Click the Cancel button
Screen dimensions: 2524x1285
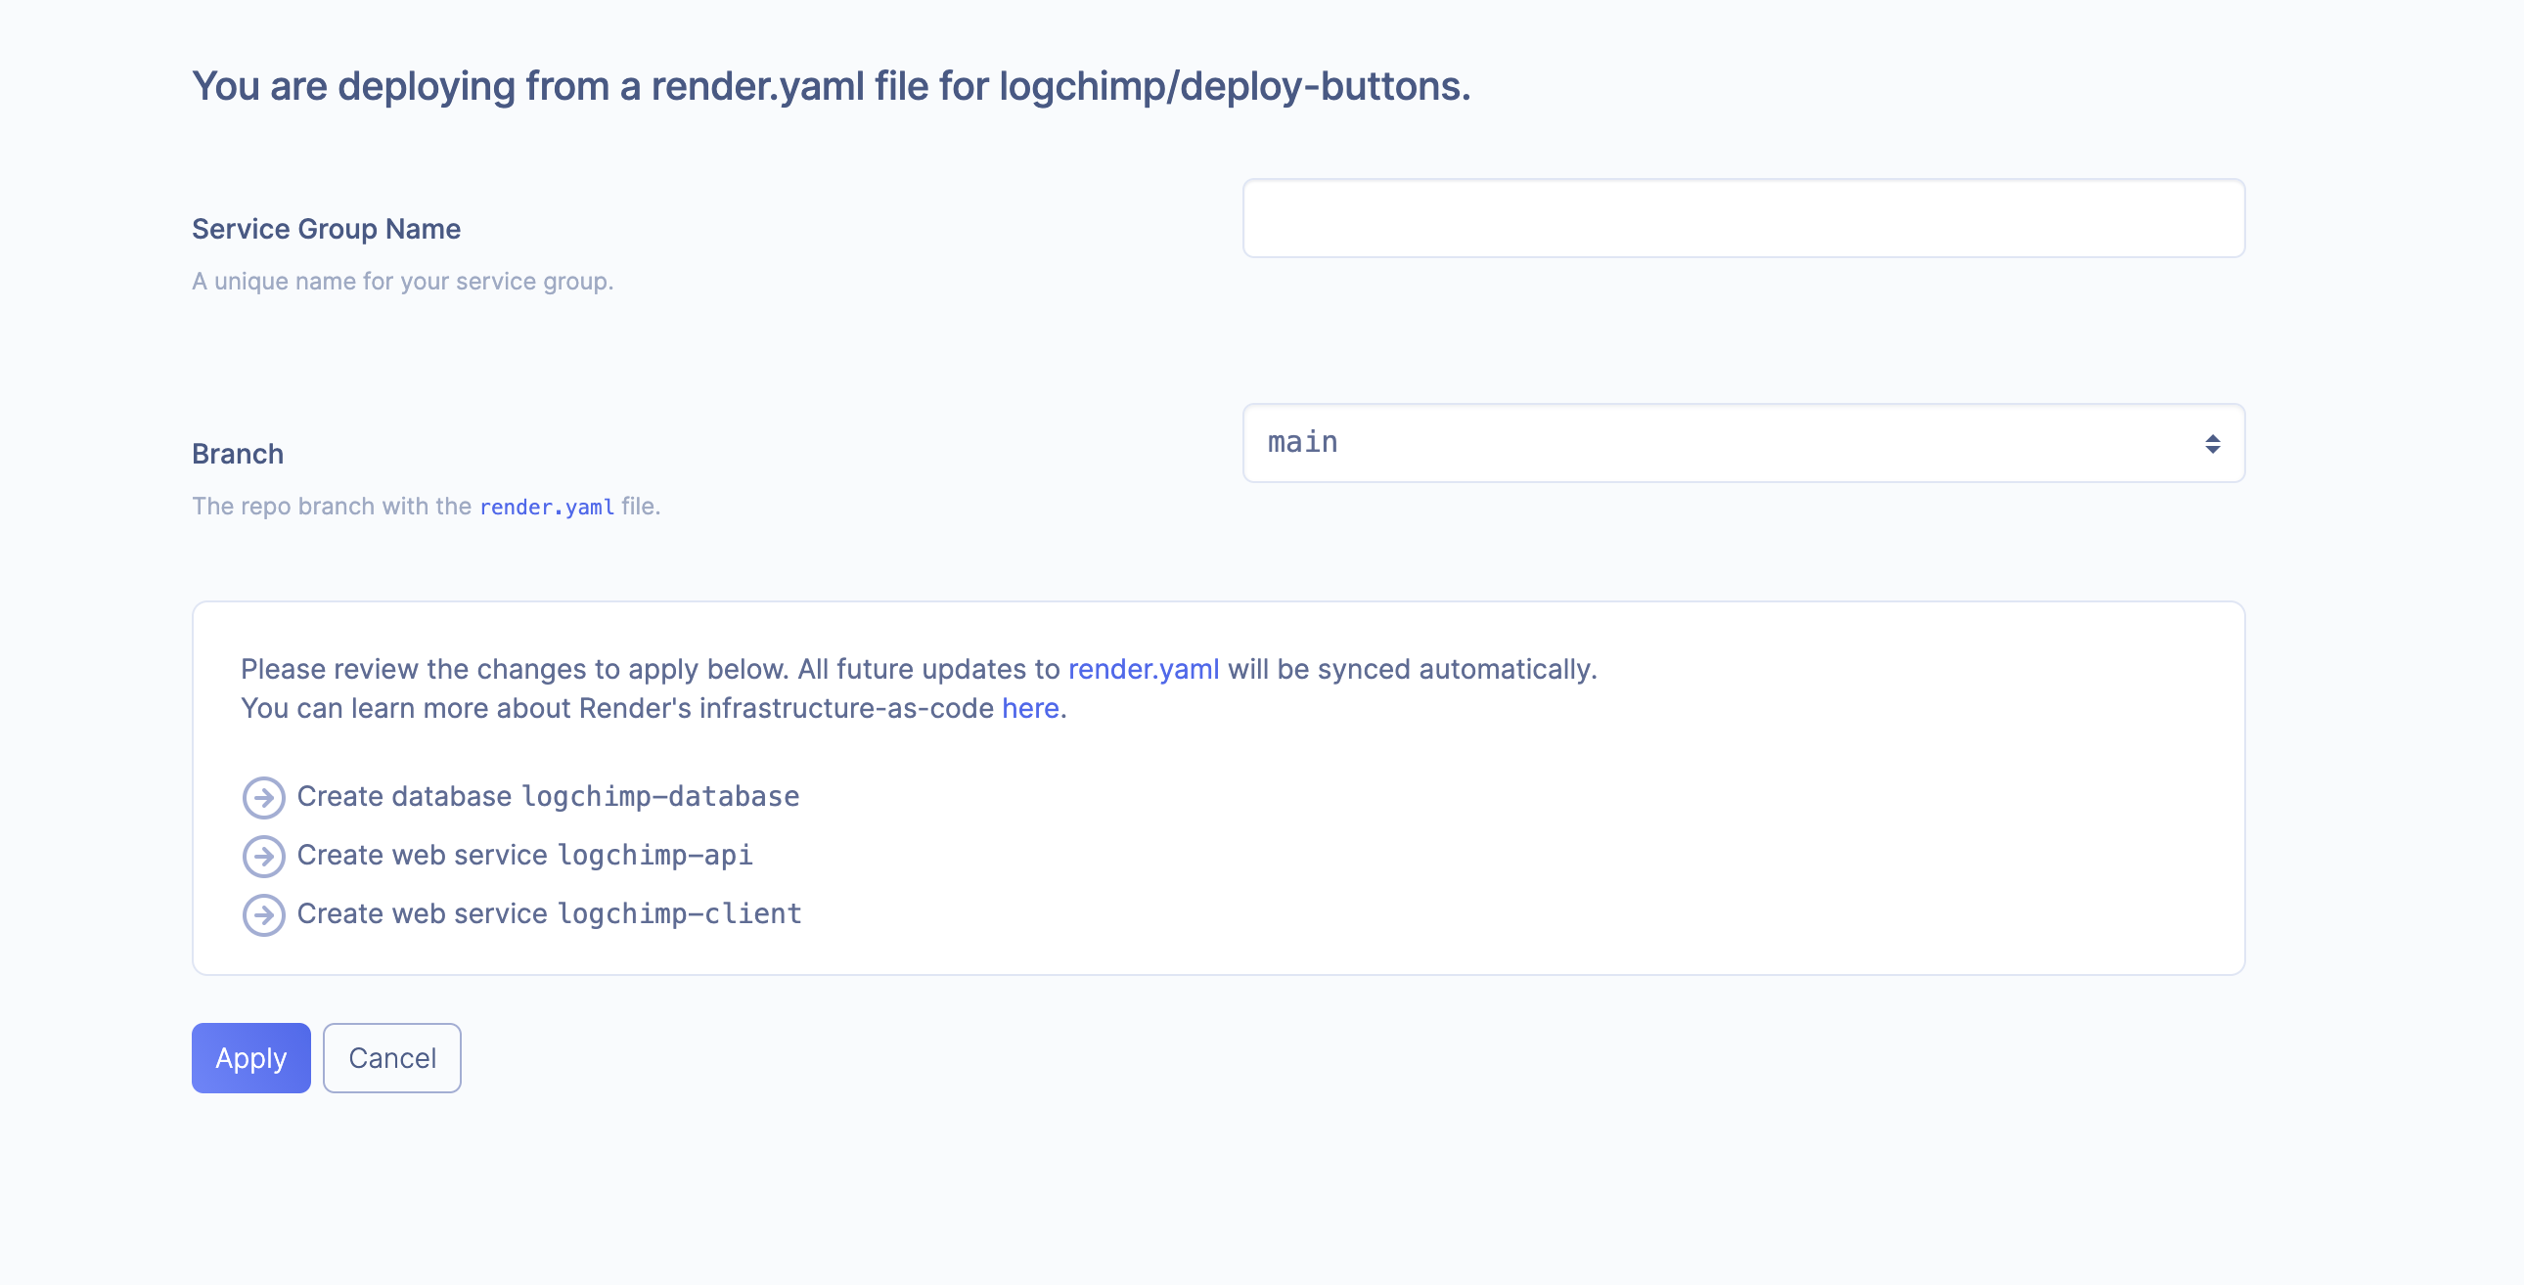click(391, 1058)
